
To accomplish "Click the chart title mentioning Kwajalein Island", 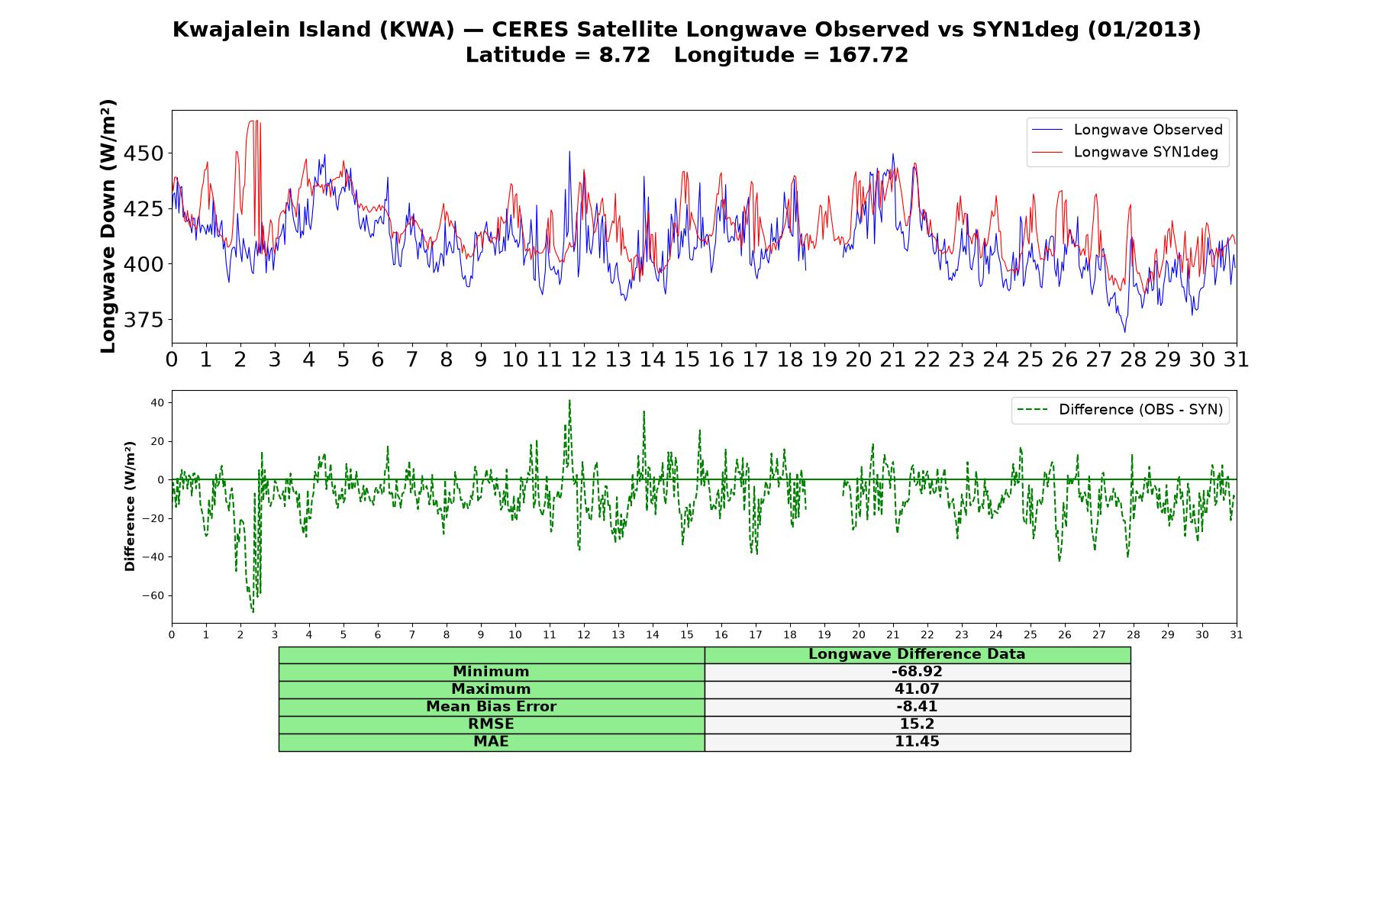I will (687, 30).
